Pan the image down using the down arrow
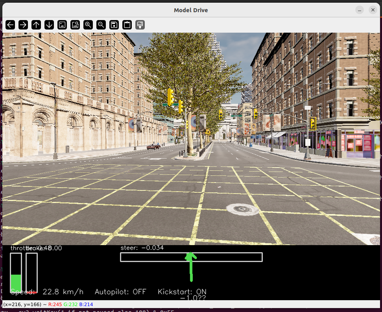 [49, 25]
